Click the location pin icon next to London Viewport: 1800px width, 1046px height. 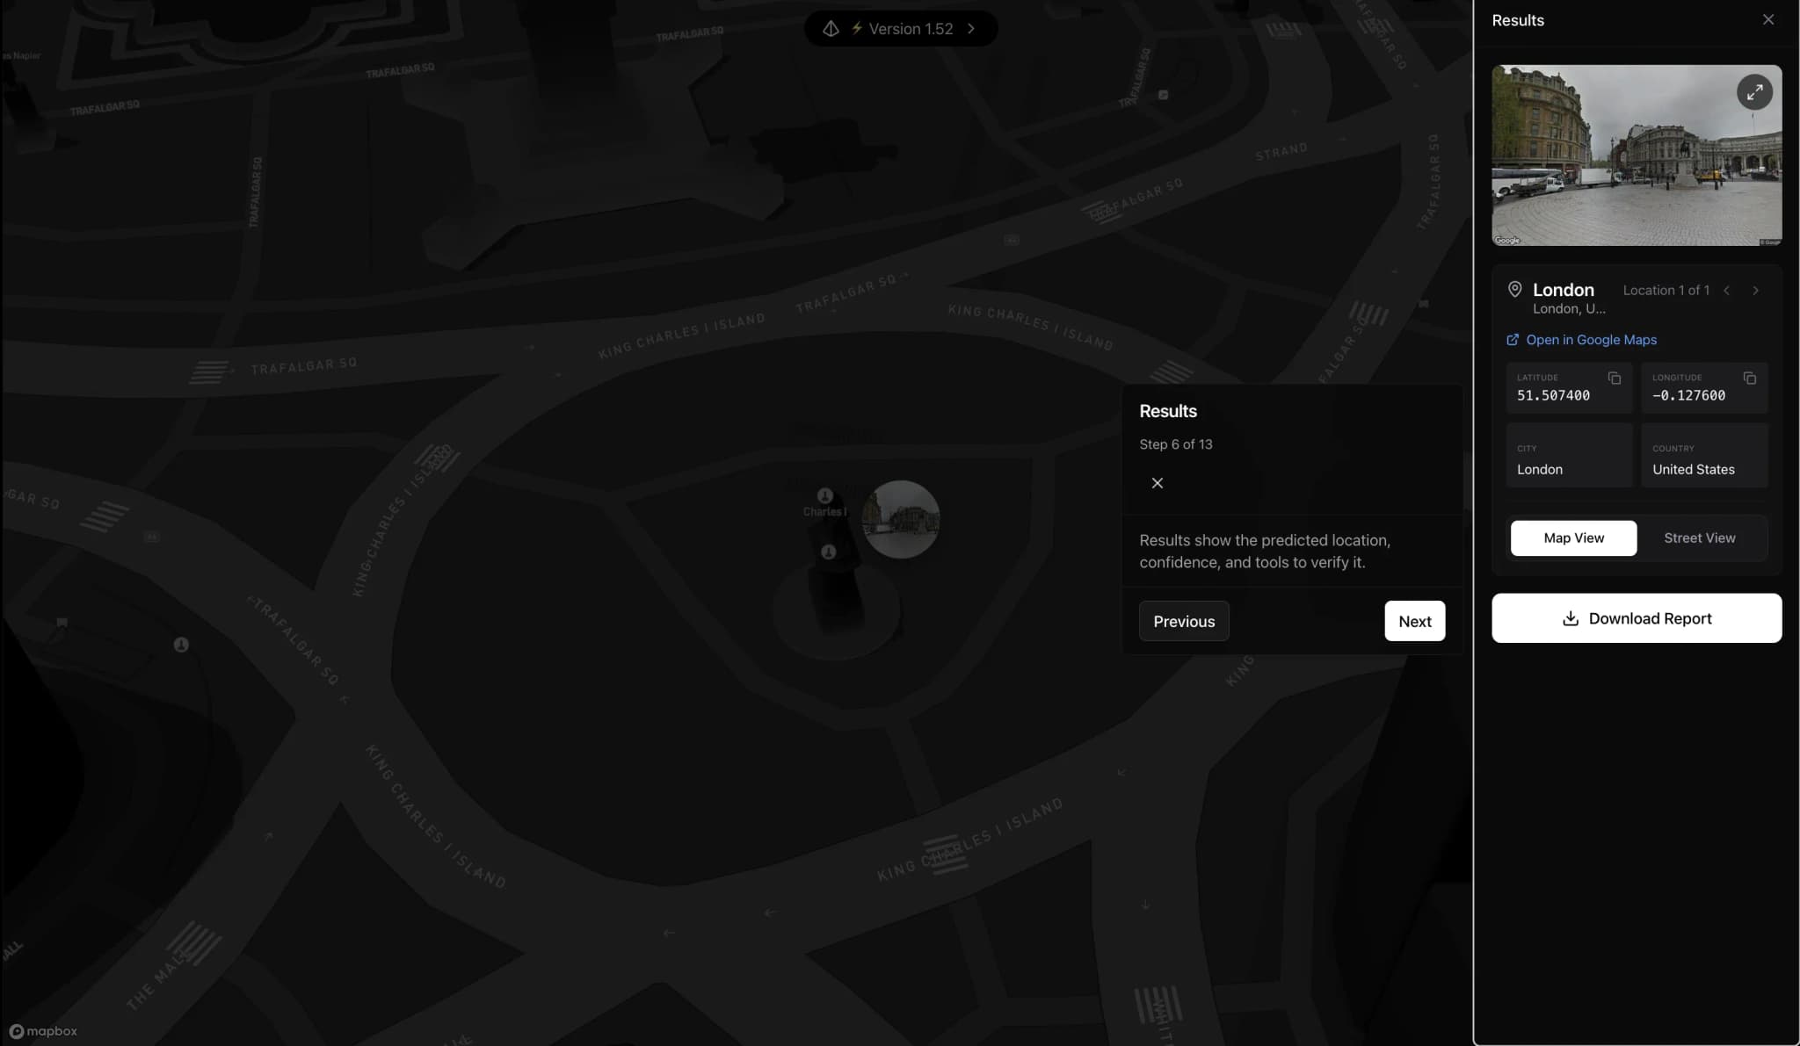point(1514,289)
